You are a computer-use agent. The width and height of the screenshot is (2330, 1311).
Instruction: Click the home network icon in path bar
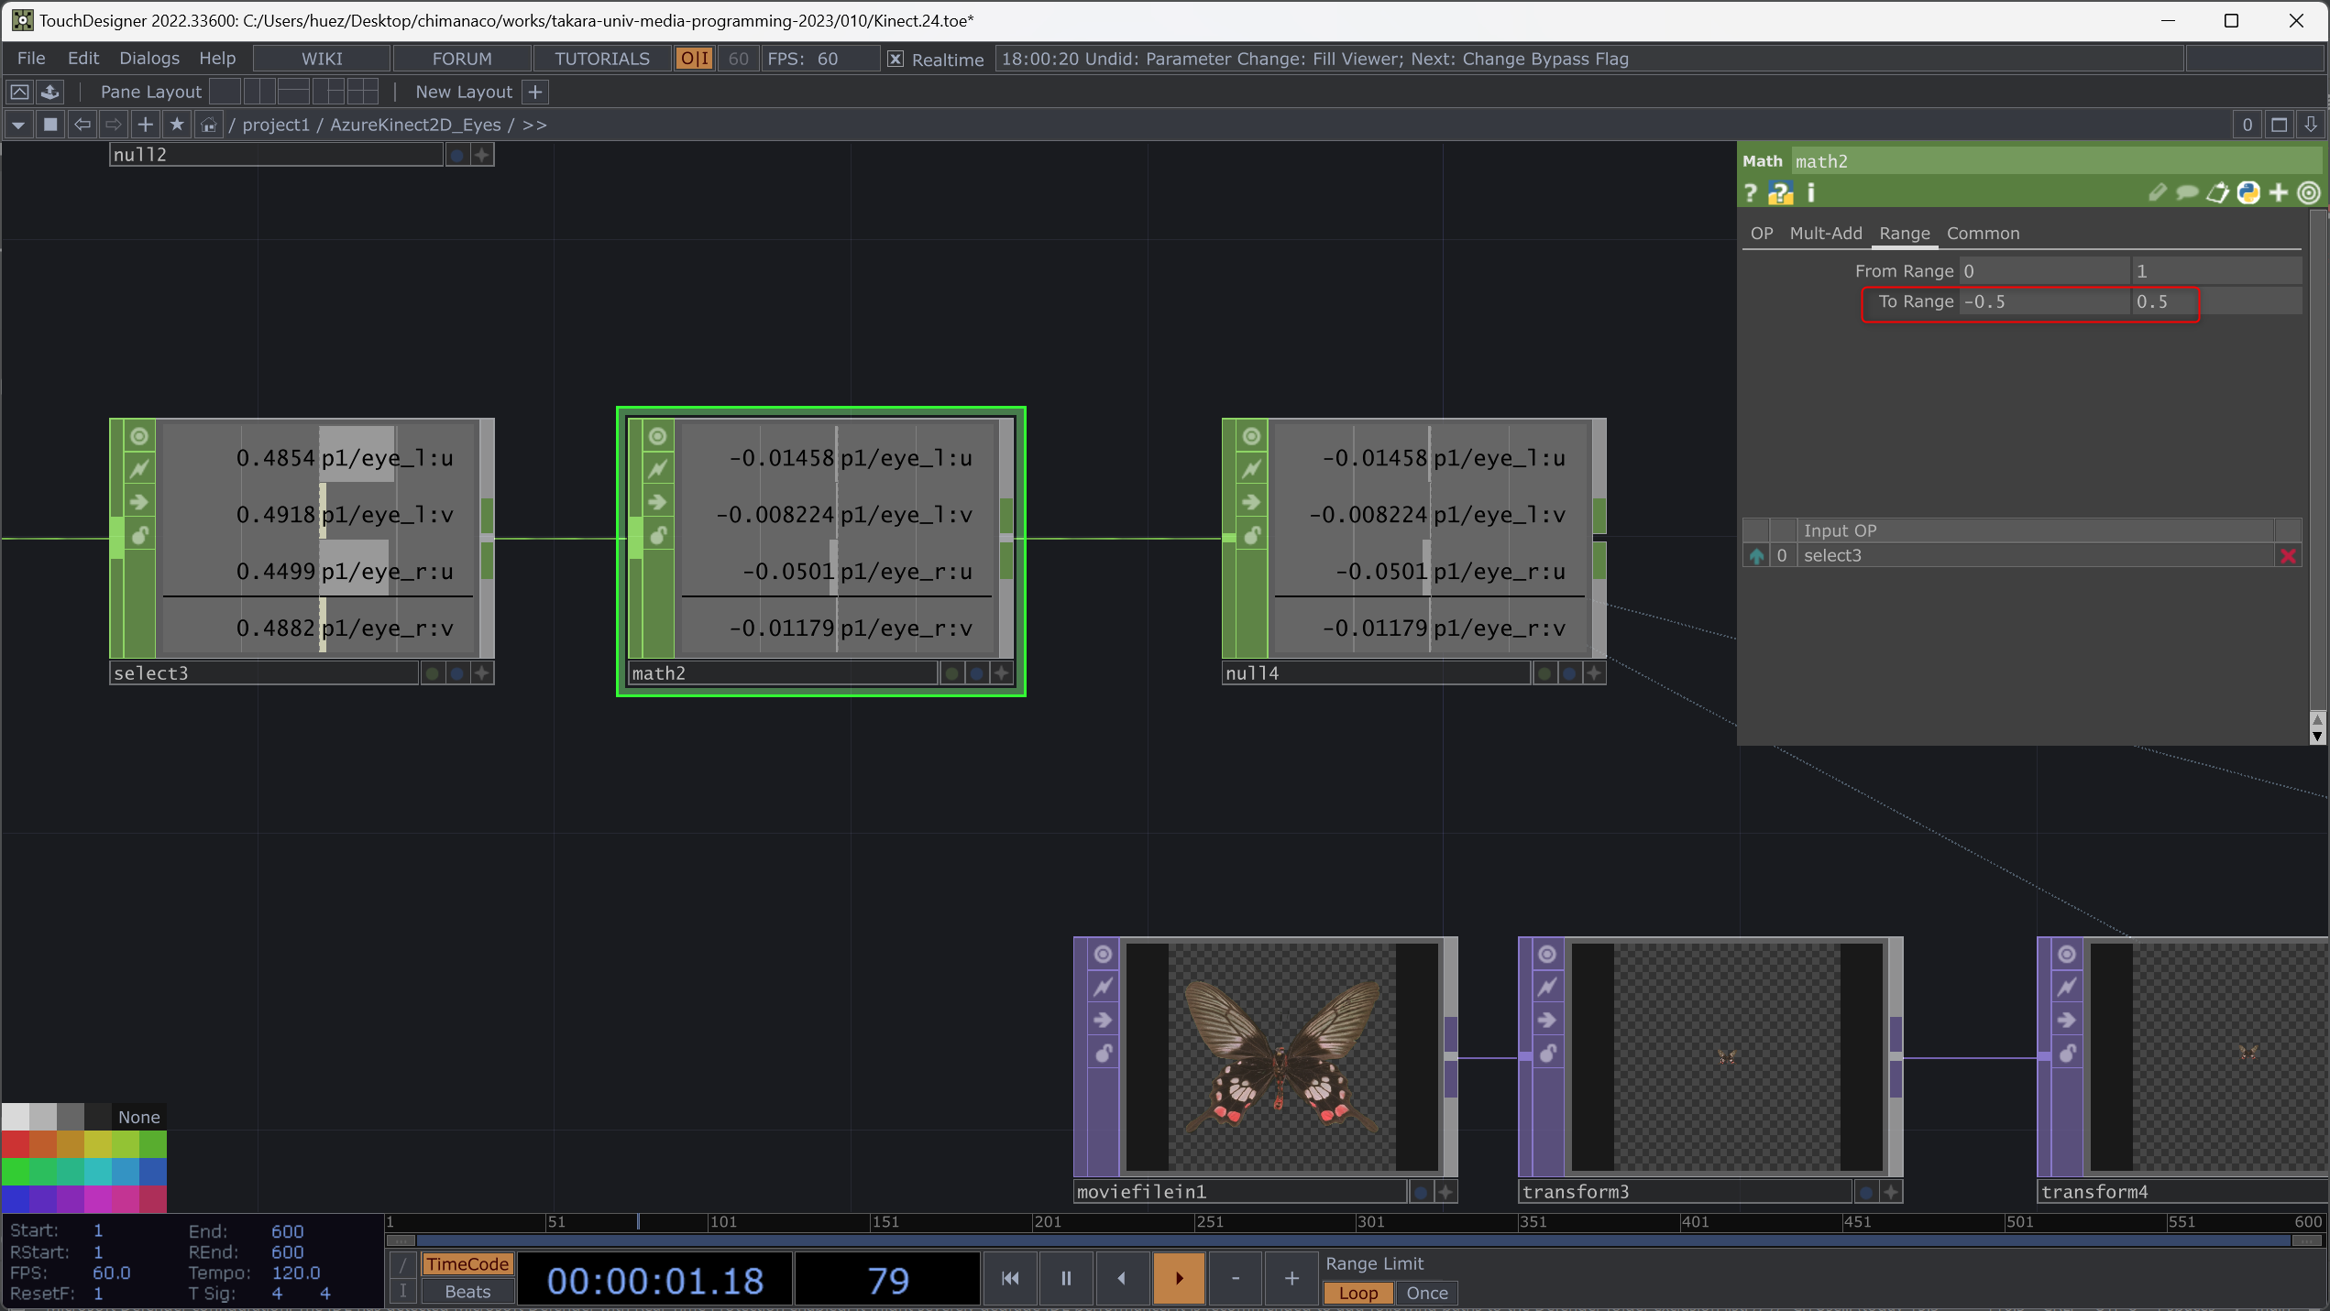coord(209,125)
